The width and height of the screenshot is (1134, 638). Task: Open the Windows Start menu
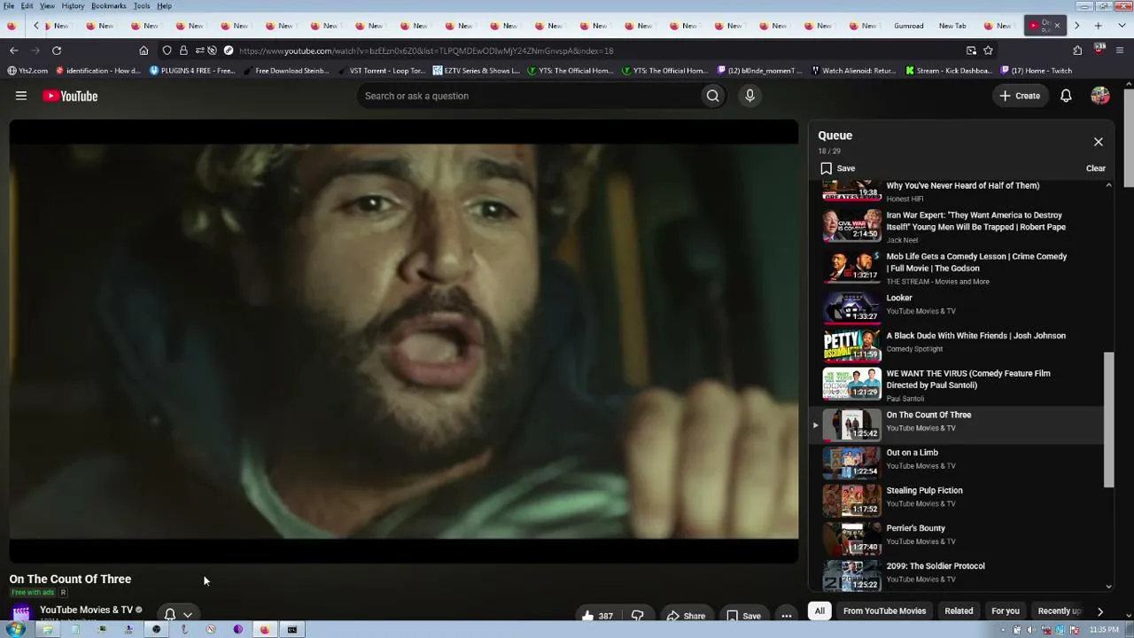pos(15,630)
